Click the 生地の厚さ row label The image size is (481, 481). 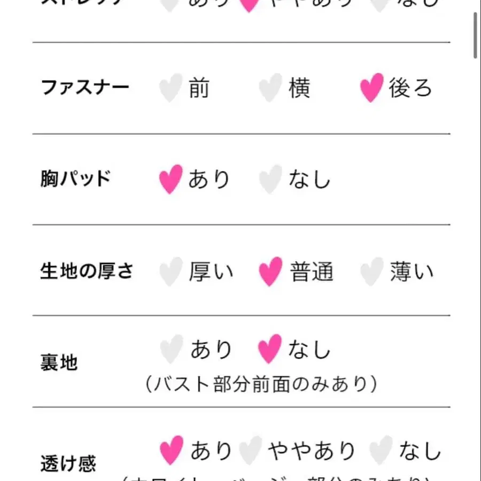coord(87,271)
